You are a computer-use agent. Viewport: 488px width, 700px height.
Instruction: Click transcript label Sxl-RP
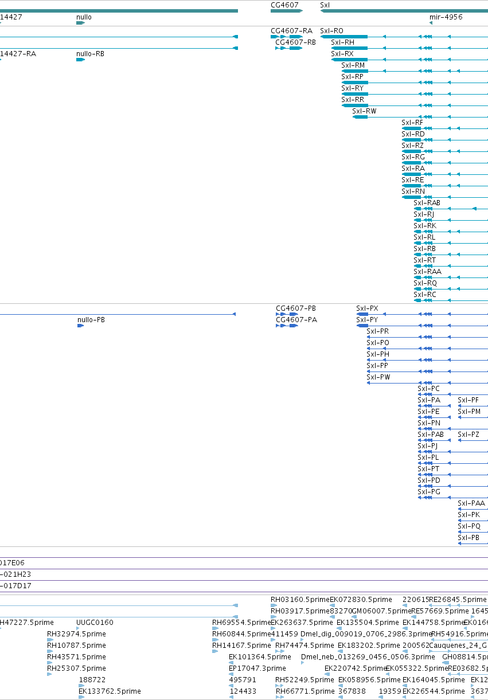pos(353,77)
